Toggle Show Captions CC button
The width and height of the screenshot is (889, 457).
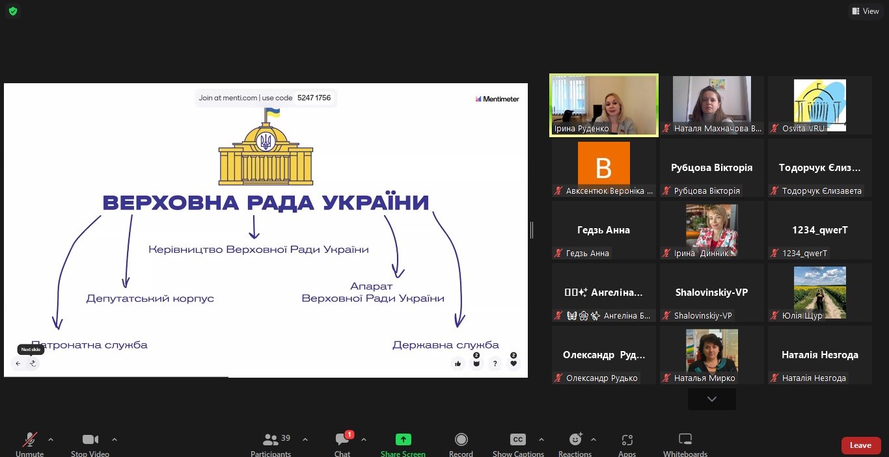517,440
